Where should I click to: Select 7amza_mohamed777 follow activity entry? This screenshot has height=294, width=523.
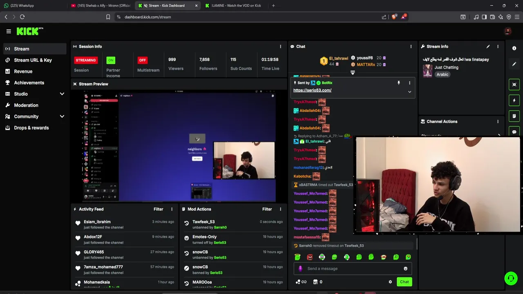point(125,270)
